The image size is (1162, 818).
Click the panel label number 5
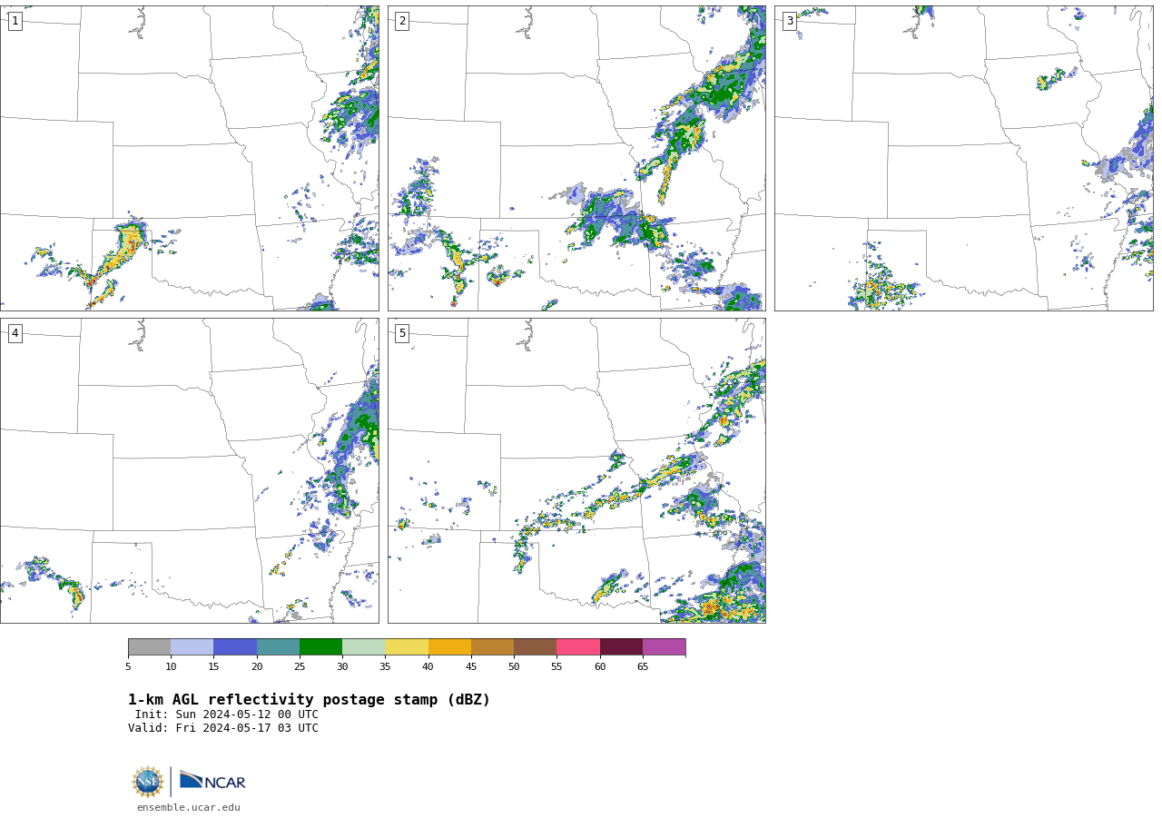point(402,333)
